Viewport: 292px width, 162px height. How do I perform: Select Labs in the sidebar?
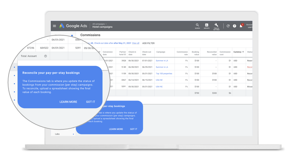57,134
